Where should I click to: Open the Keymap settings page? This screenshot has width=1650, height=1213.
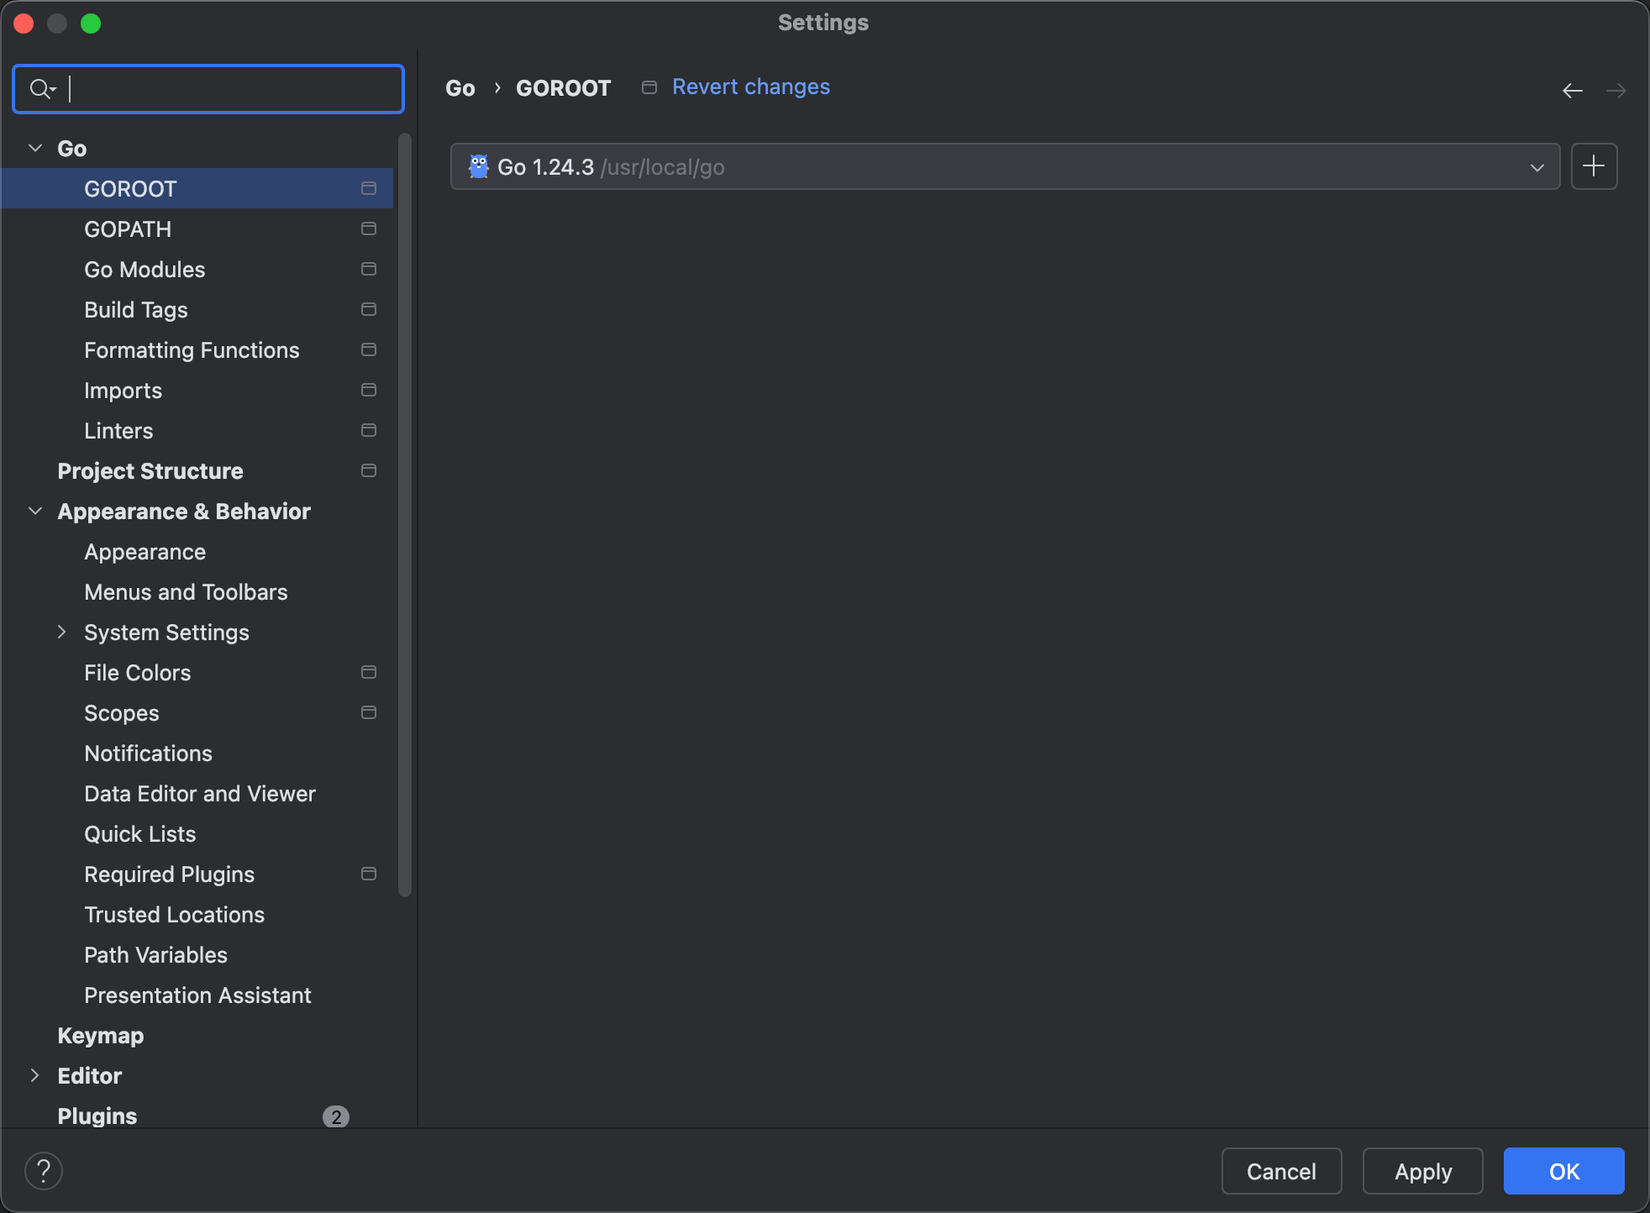pos(101,1036)
